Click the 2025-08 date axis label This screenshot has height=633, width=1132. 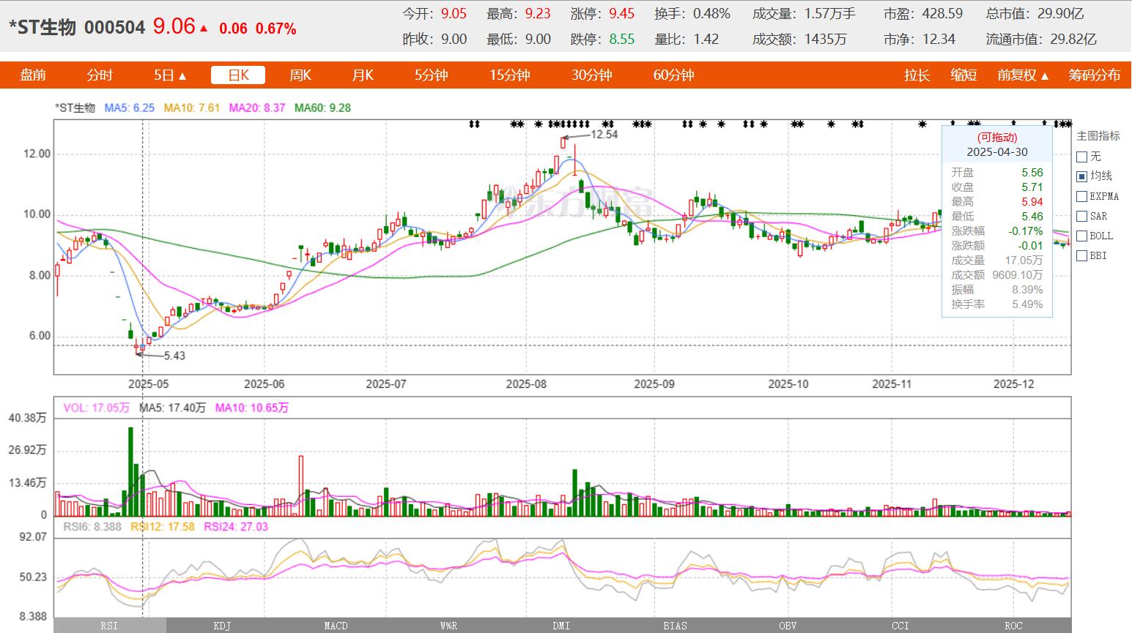[526, 383]
